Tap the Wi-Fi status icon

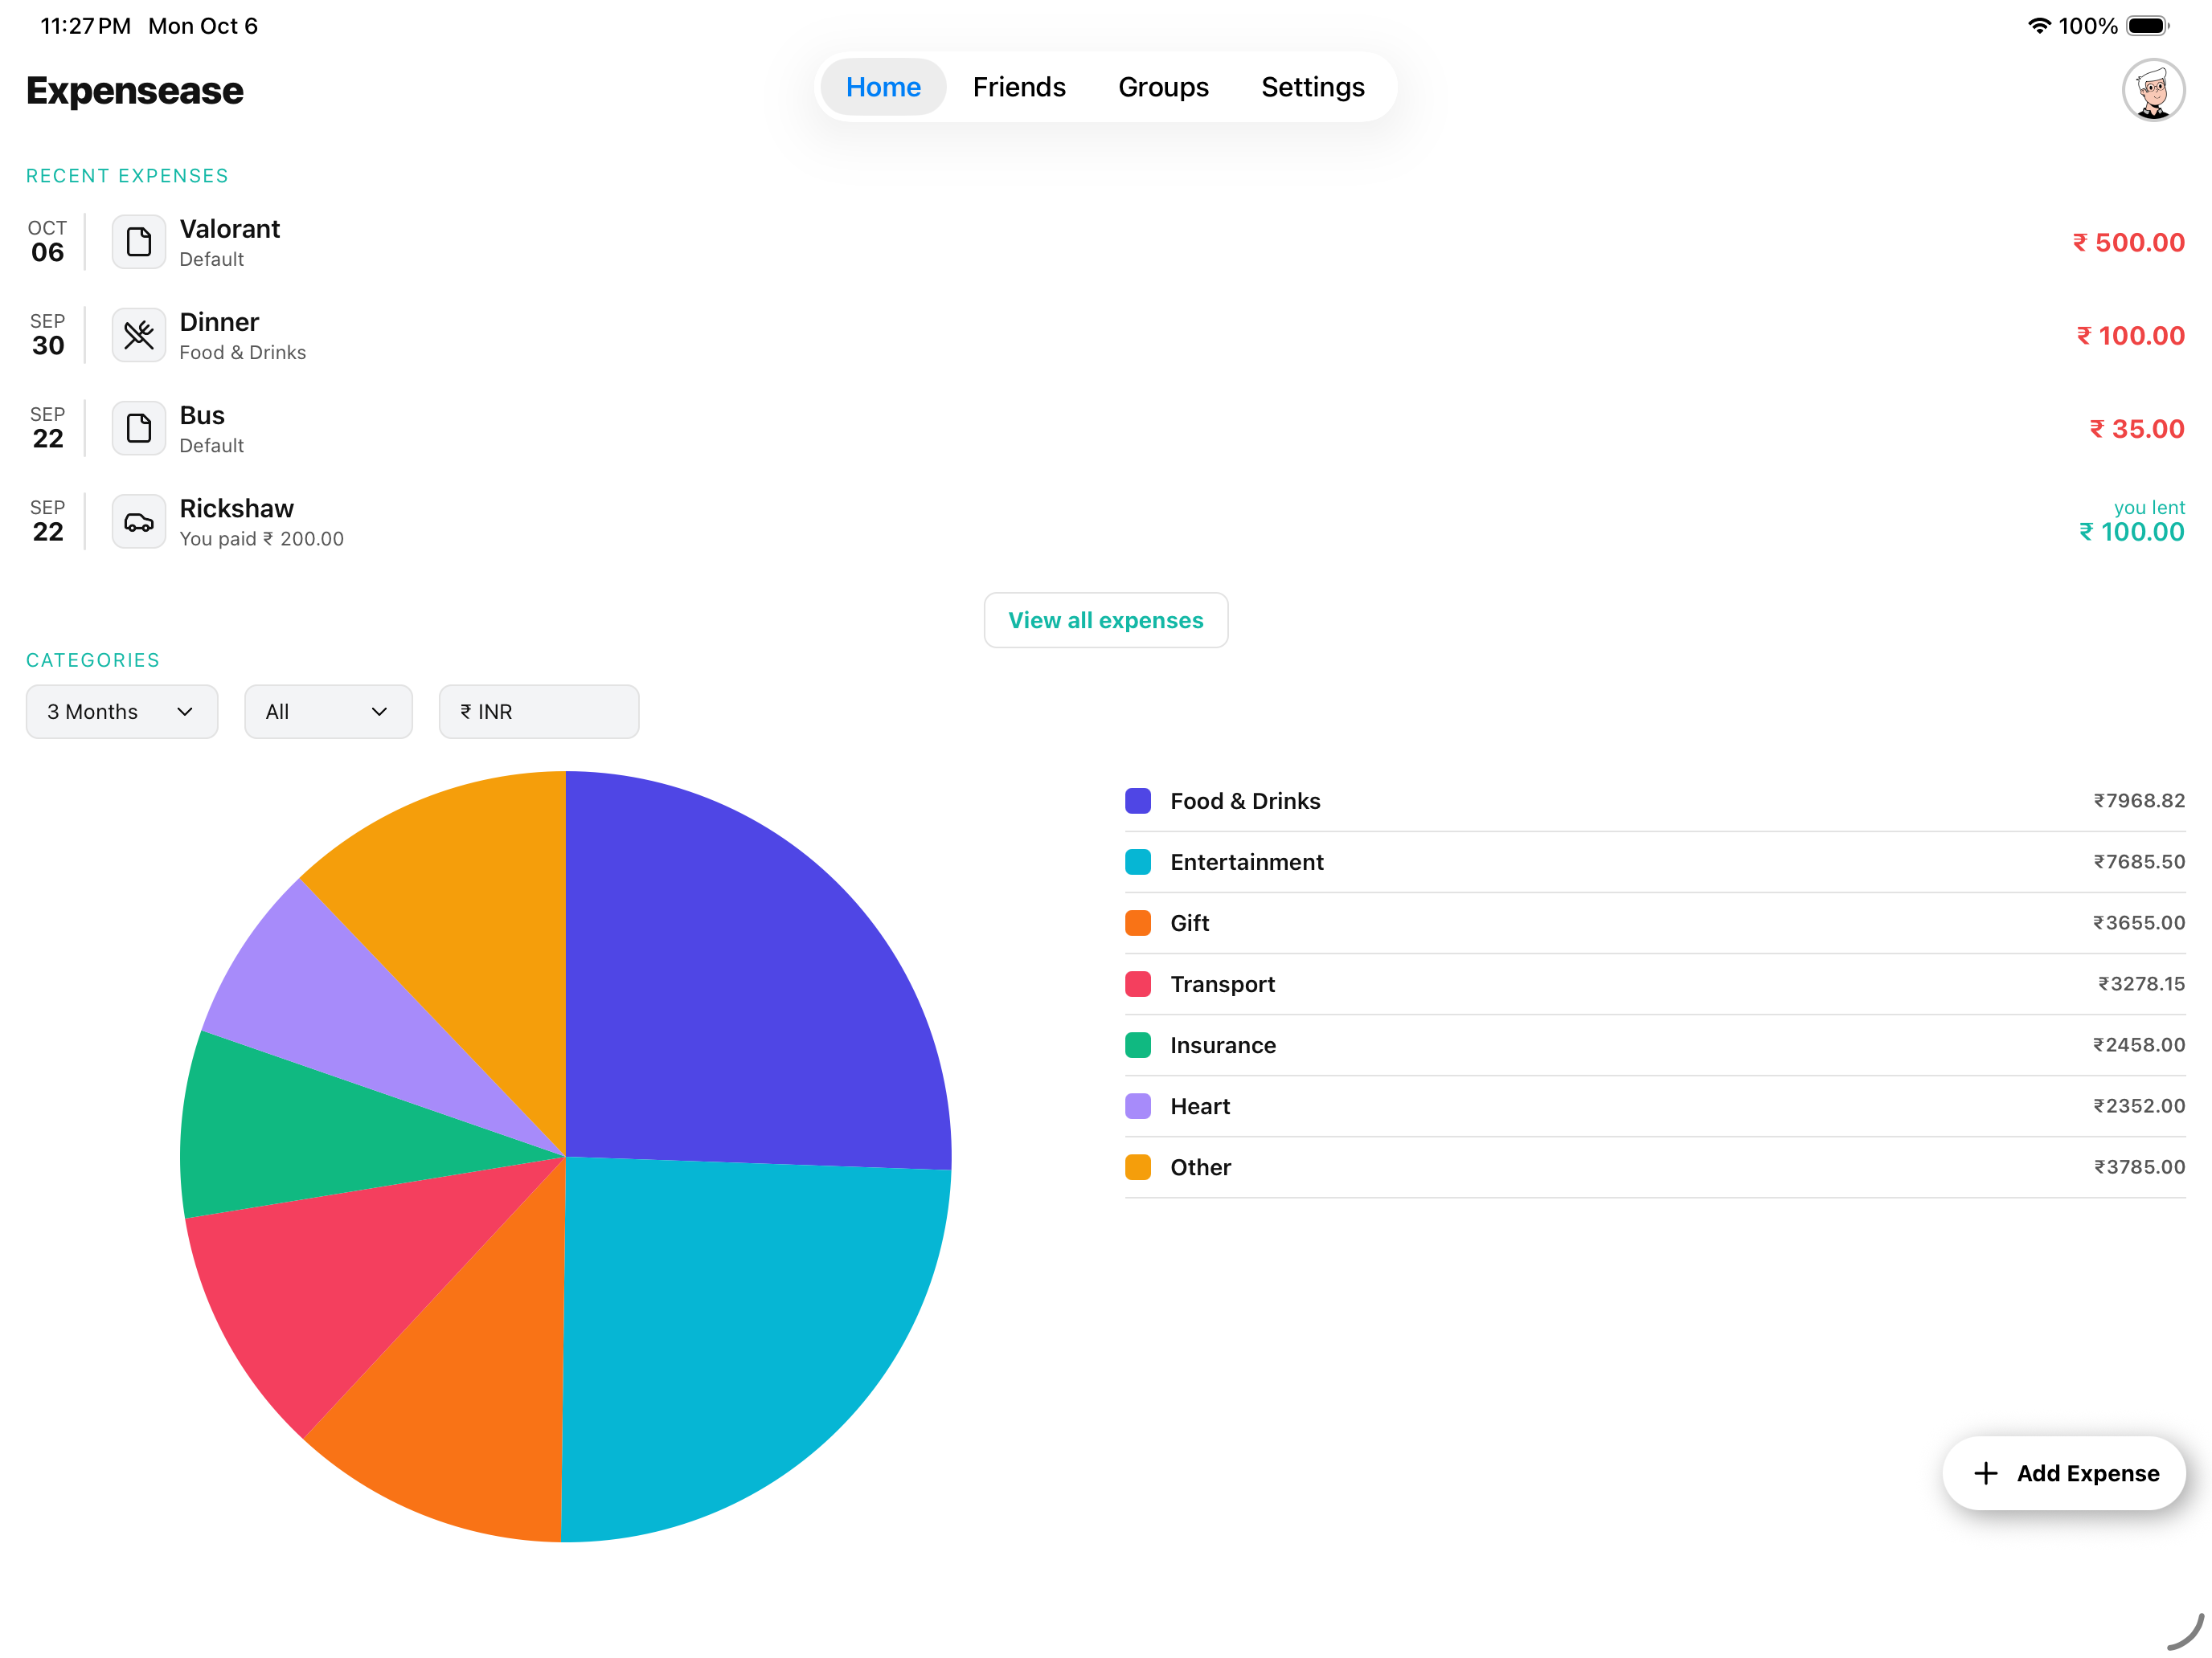2038,26
